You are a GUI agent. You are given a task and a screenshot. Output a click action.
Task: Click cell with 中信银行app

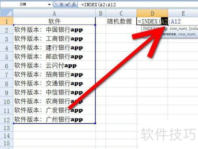54,92
